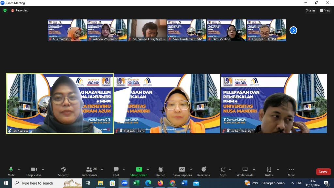Viewport: 334px width, 188px height.
Task: Open Excel from the taskbar
Action: 136,183
